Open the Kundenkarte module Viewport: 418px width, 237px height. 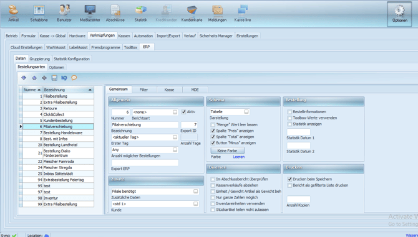pos(192,14)
